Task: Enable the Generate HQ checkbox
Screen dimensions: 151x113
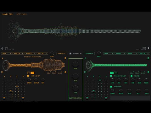Action: point(70,53)
